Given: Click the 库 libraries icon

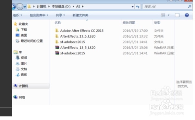Looking at the screenshot, I should [16, 52].
